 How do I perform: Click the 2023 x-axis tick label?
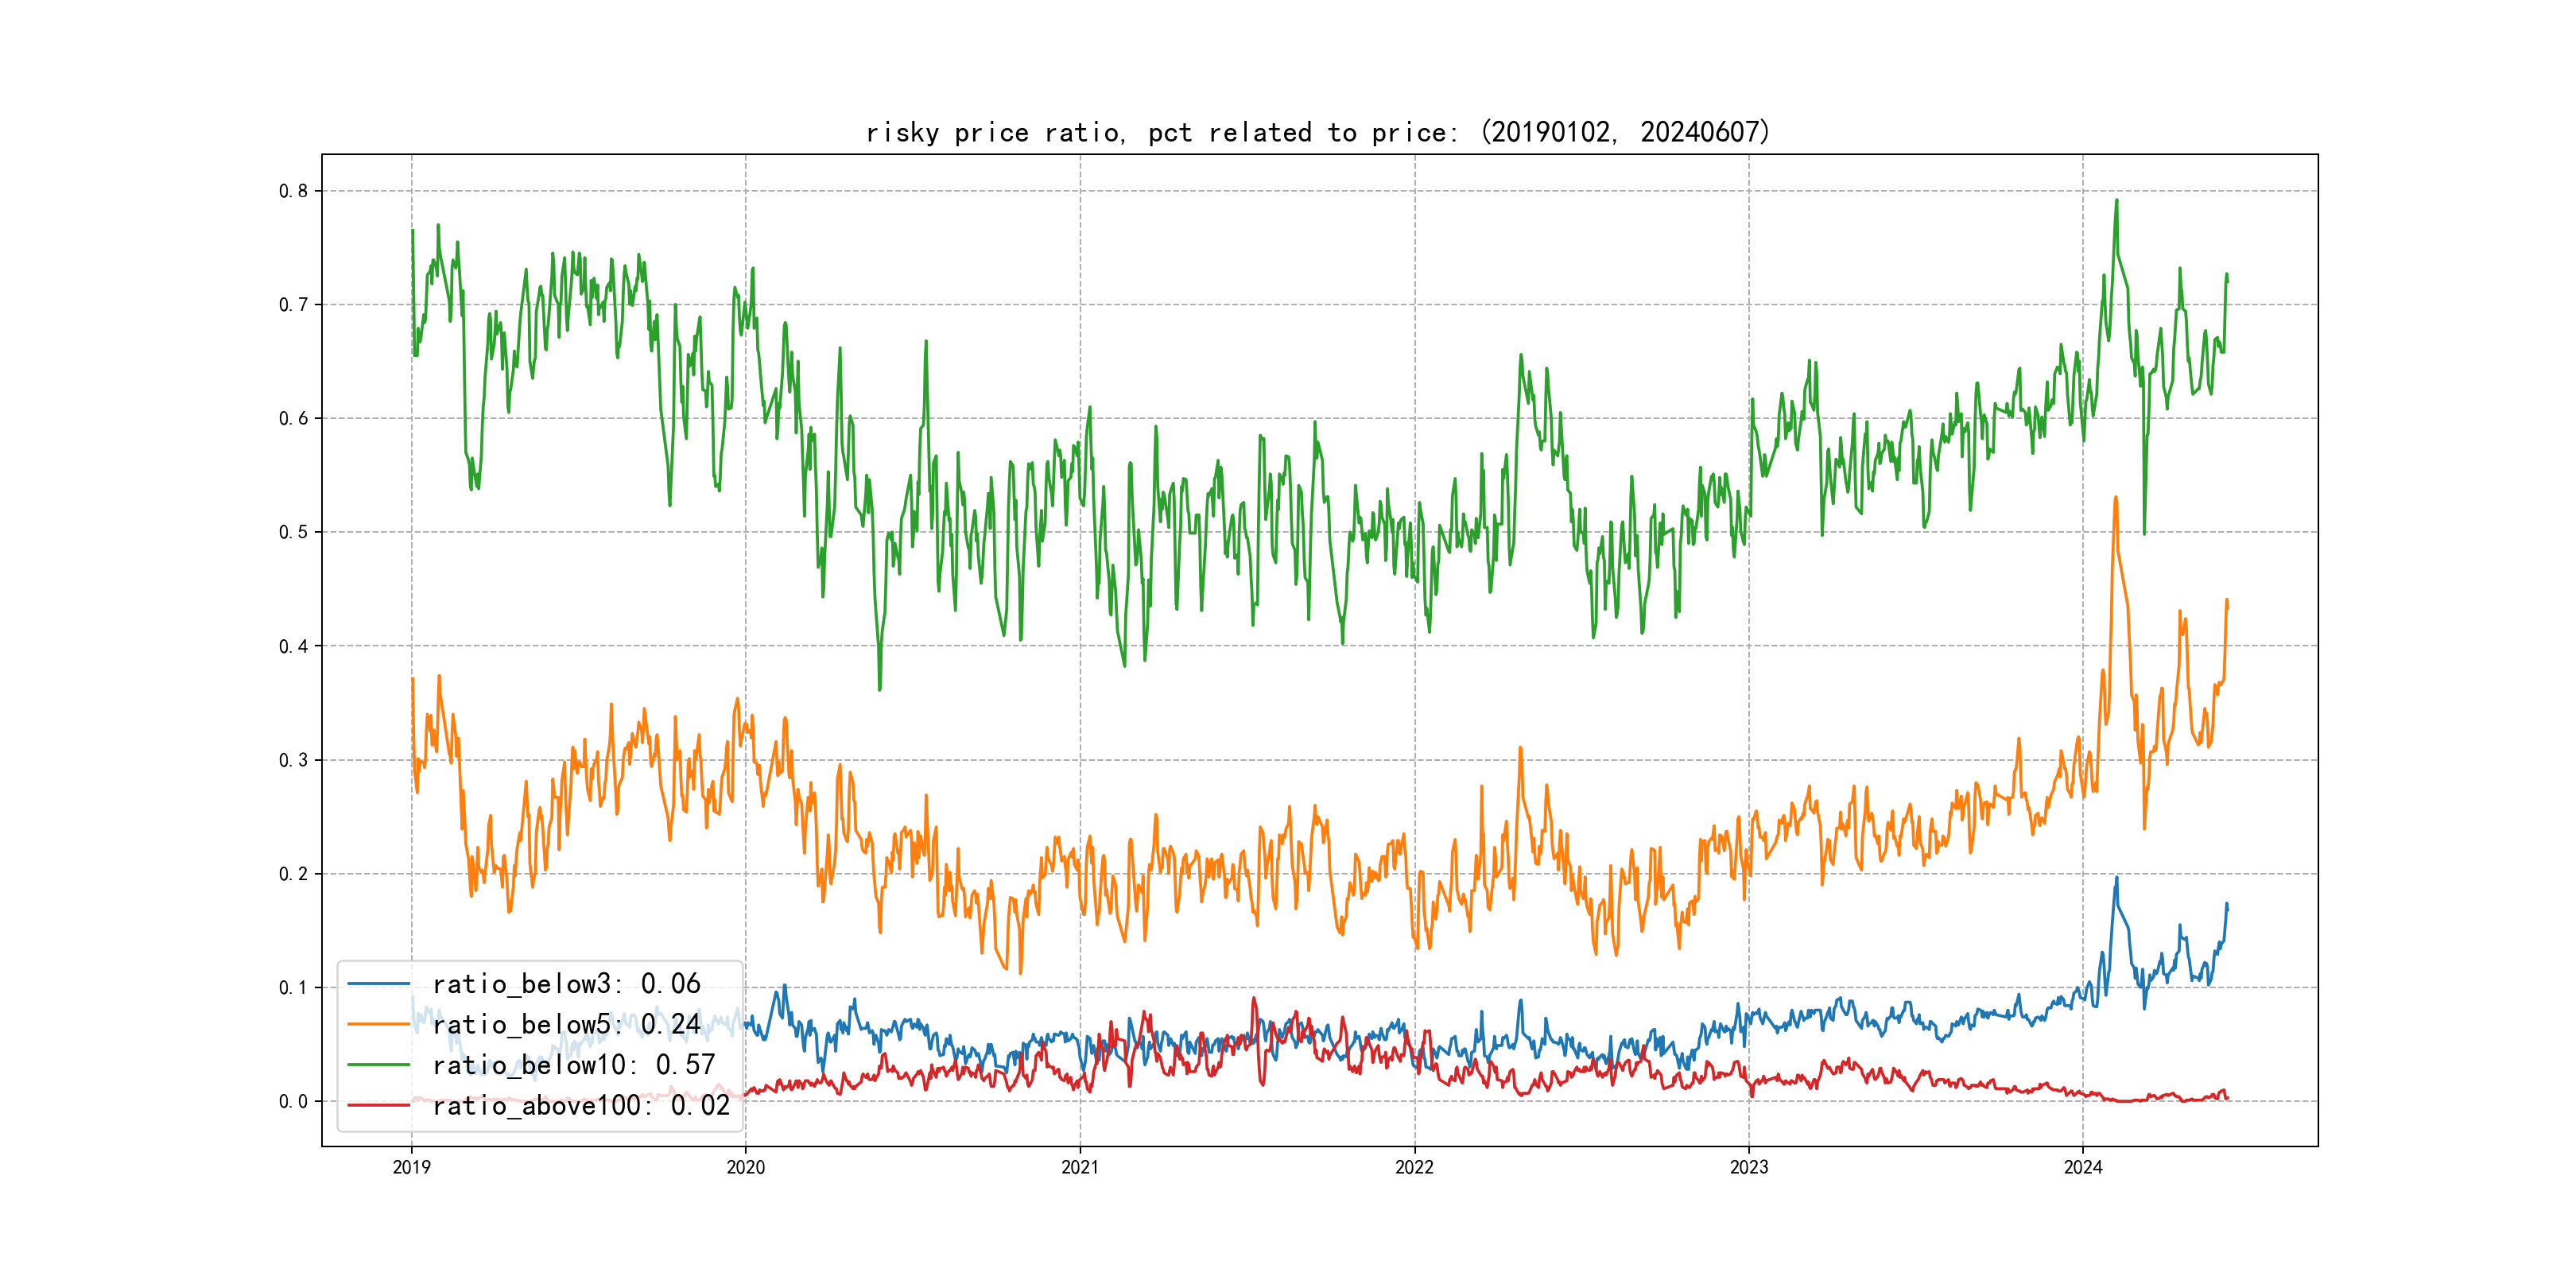[1749, 1167]
